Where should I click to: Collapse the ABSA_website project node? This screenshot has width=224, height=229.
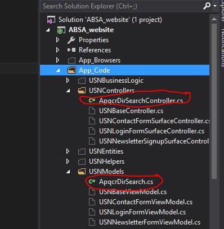coord(48,30)
